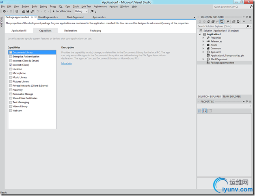
Task: Enable the Microphone capability checkbox
Action: pos(11,73)
